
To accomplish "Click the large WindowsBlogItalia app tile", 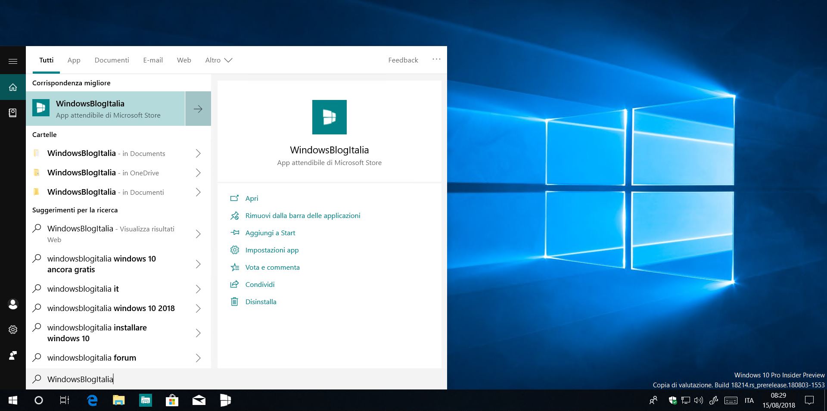I will 330,117.
